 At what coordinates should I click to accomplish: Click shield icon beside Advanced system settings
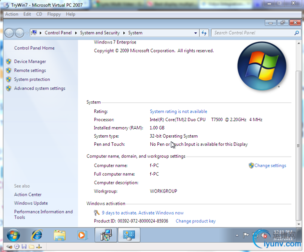[8, 88]
